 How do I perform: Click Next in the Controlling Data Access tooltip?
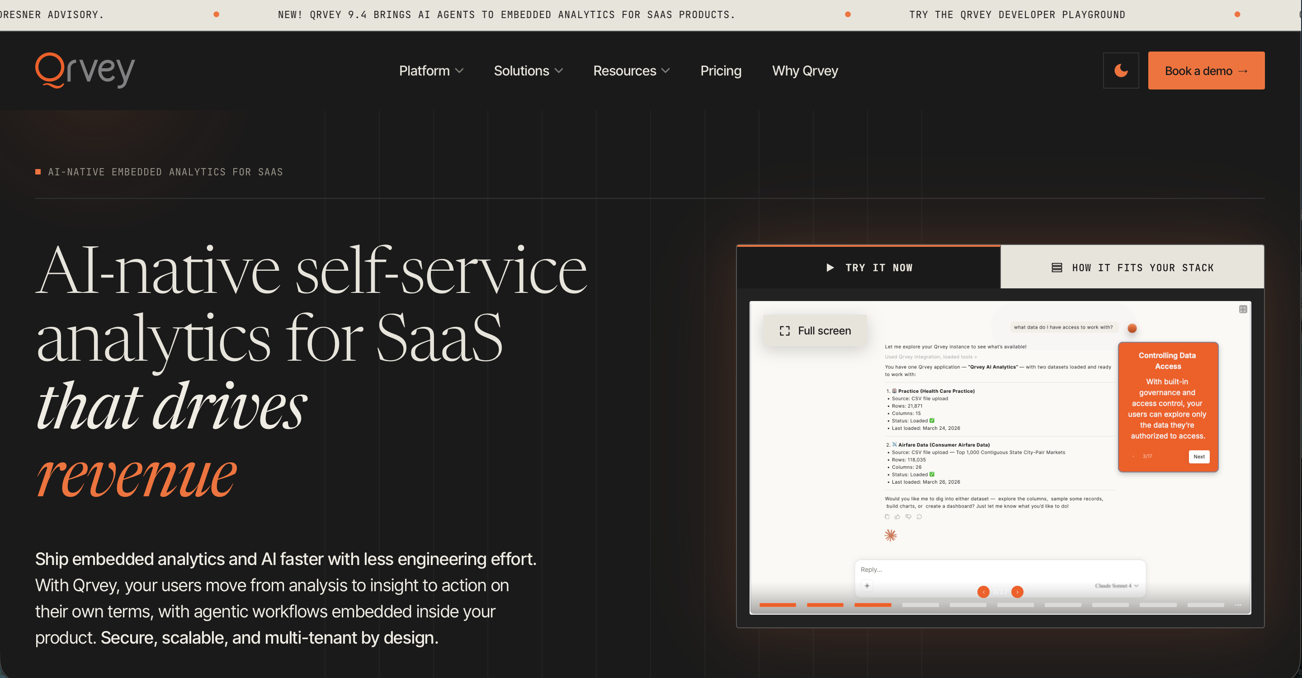(1199, 457)
